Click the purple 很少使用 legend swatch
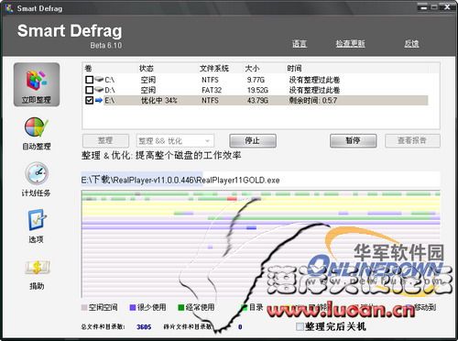 click(133, 307)
